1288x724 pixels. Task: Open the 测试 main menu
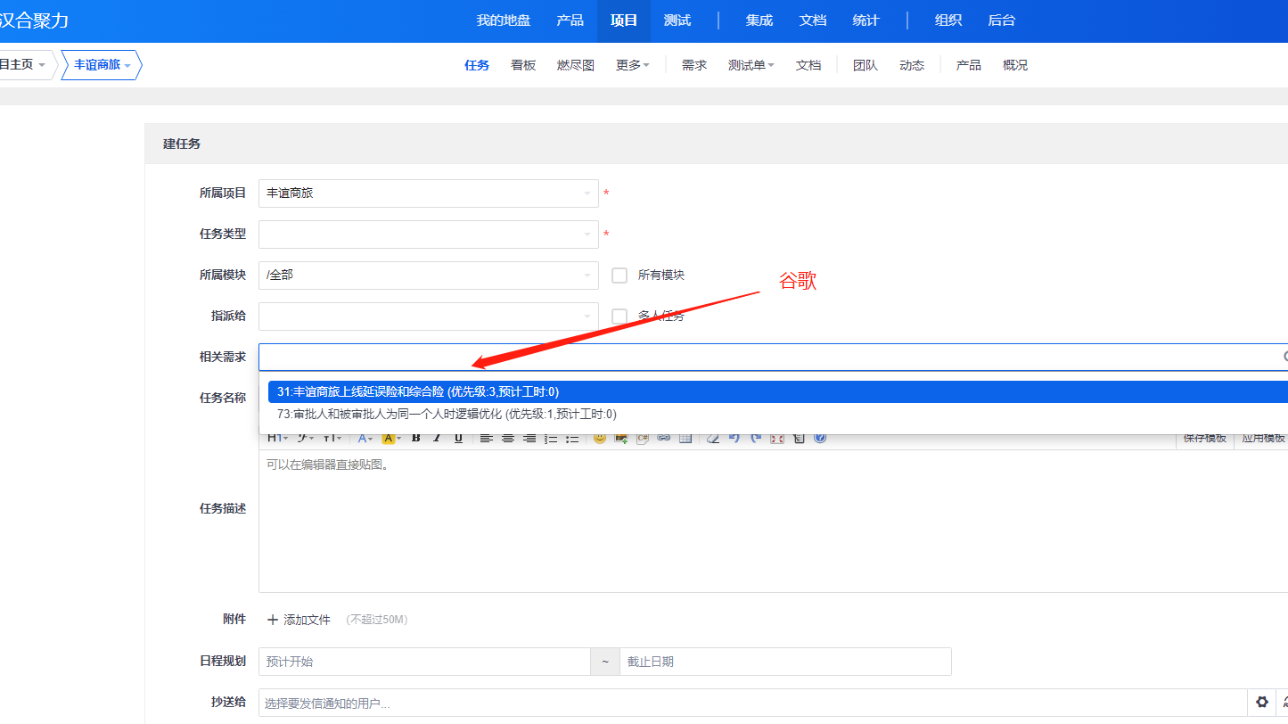tap(677, 21)
